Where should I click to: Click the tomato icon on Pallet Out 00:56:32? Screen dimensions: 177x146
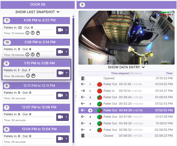(100, 130)
